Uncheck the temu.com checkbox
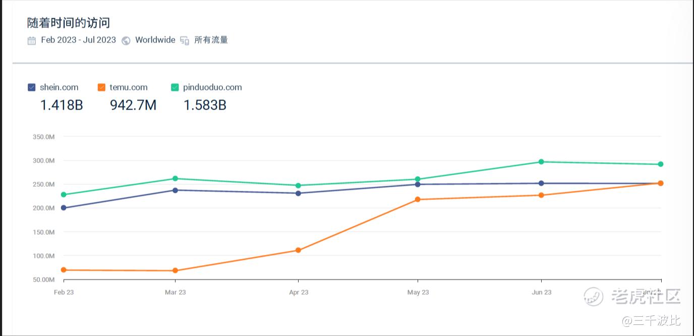The image size is (694, 336). click(102, 87)
